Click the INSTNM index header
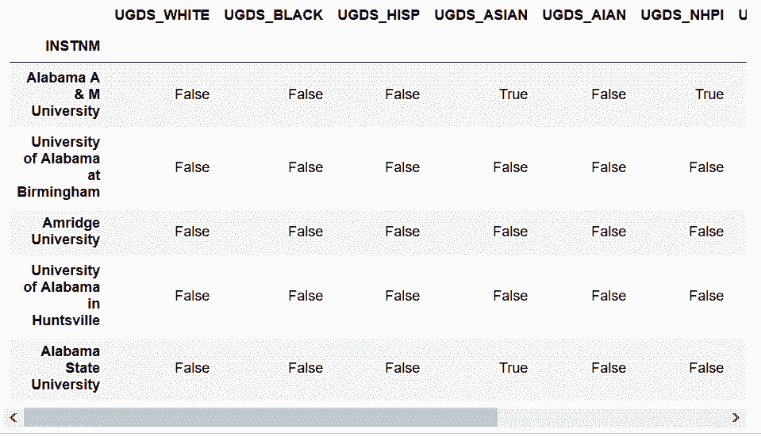 pyautogui.click(x=73, y=46)
